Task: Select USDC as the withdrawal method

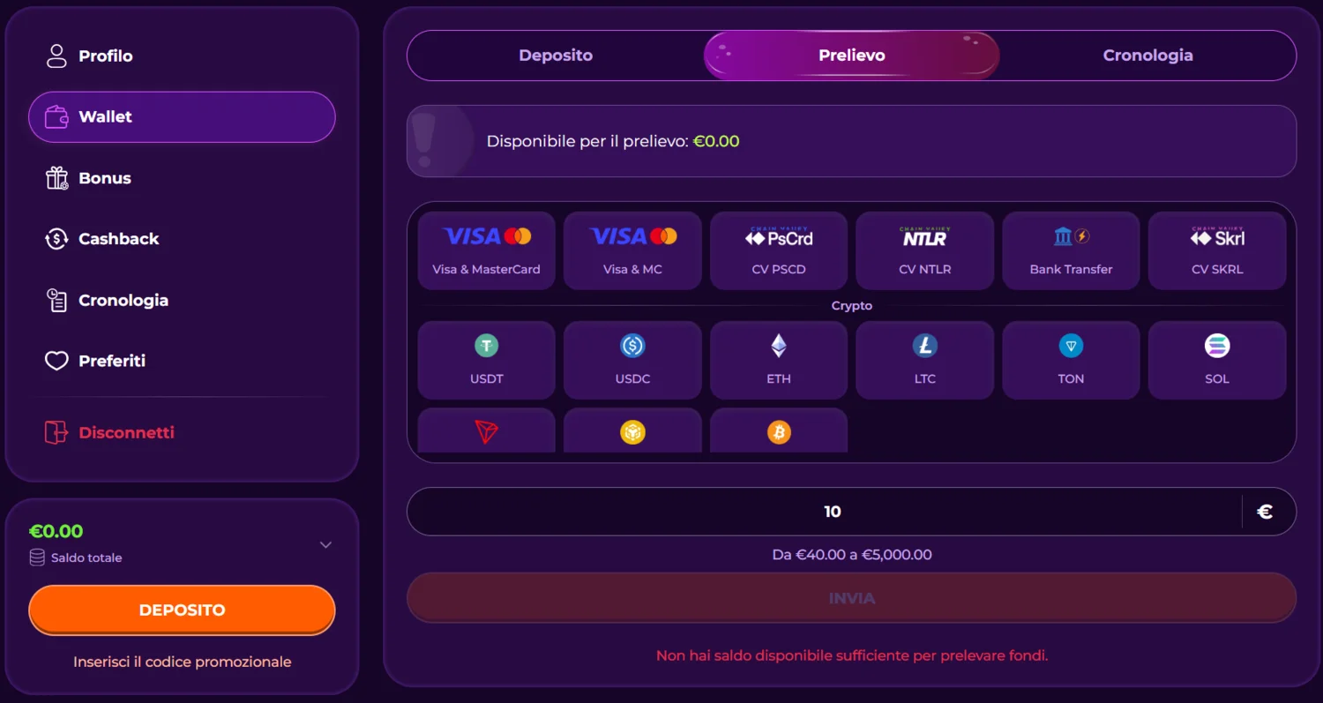Action: (632, 359)
